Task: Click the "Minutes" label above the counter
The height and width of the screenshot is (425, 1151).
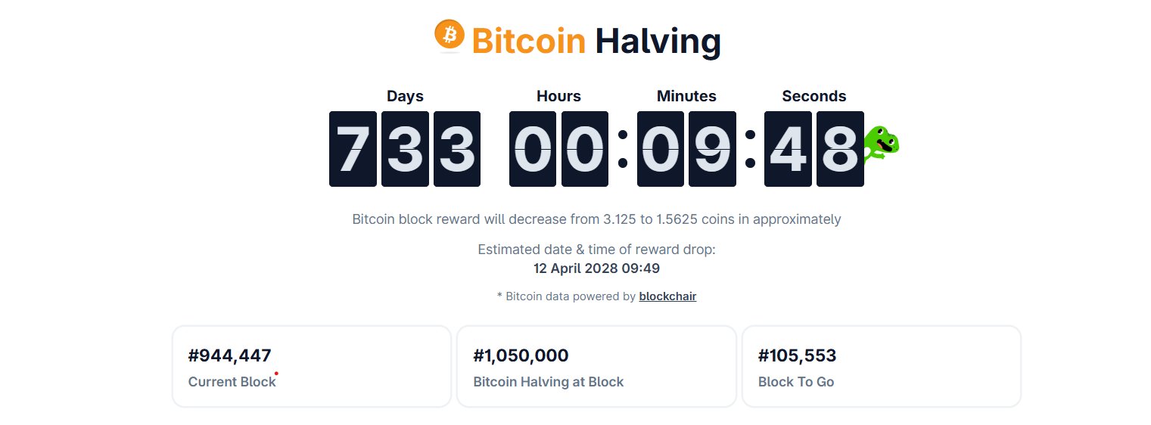Action: [686, 96]
